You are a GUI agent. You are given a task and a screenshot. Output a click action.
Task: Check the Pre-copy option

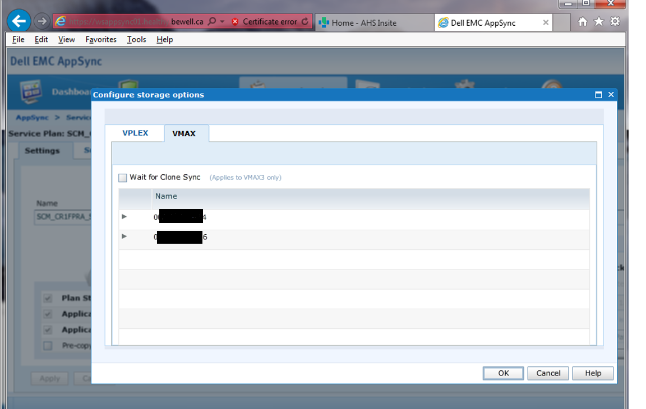coord(48,346)
